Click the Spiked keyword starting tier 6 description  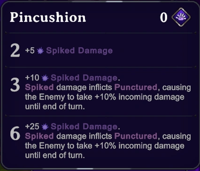39,136
